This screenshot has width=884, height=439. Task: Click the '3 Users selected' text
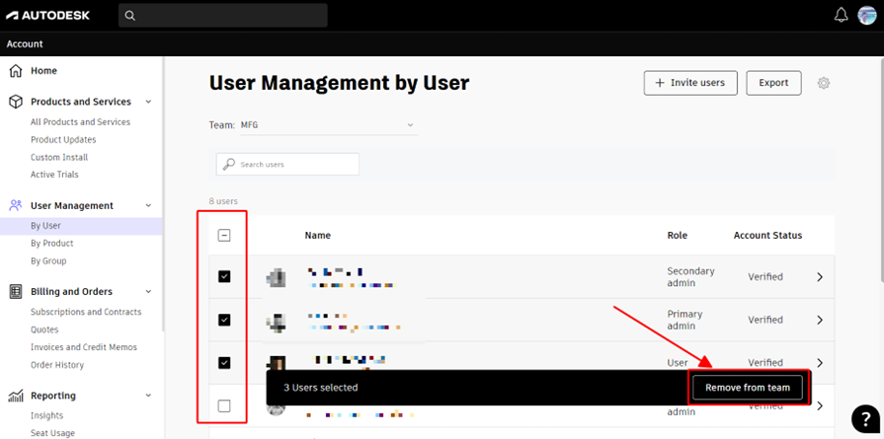tap(320, 388)
